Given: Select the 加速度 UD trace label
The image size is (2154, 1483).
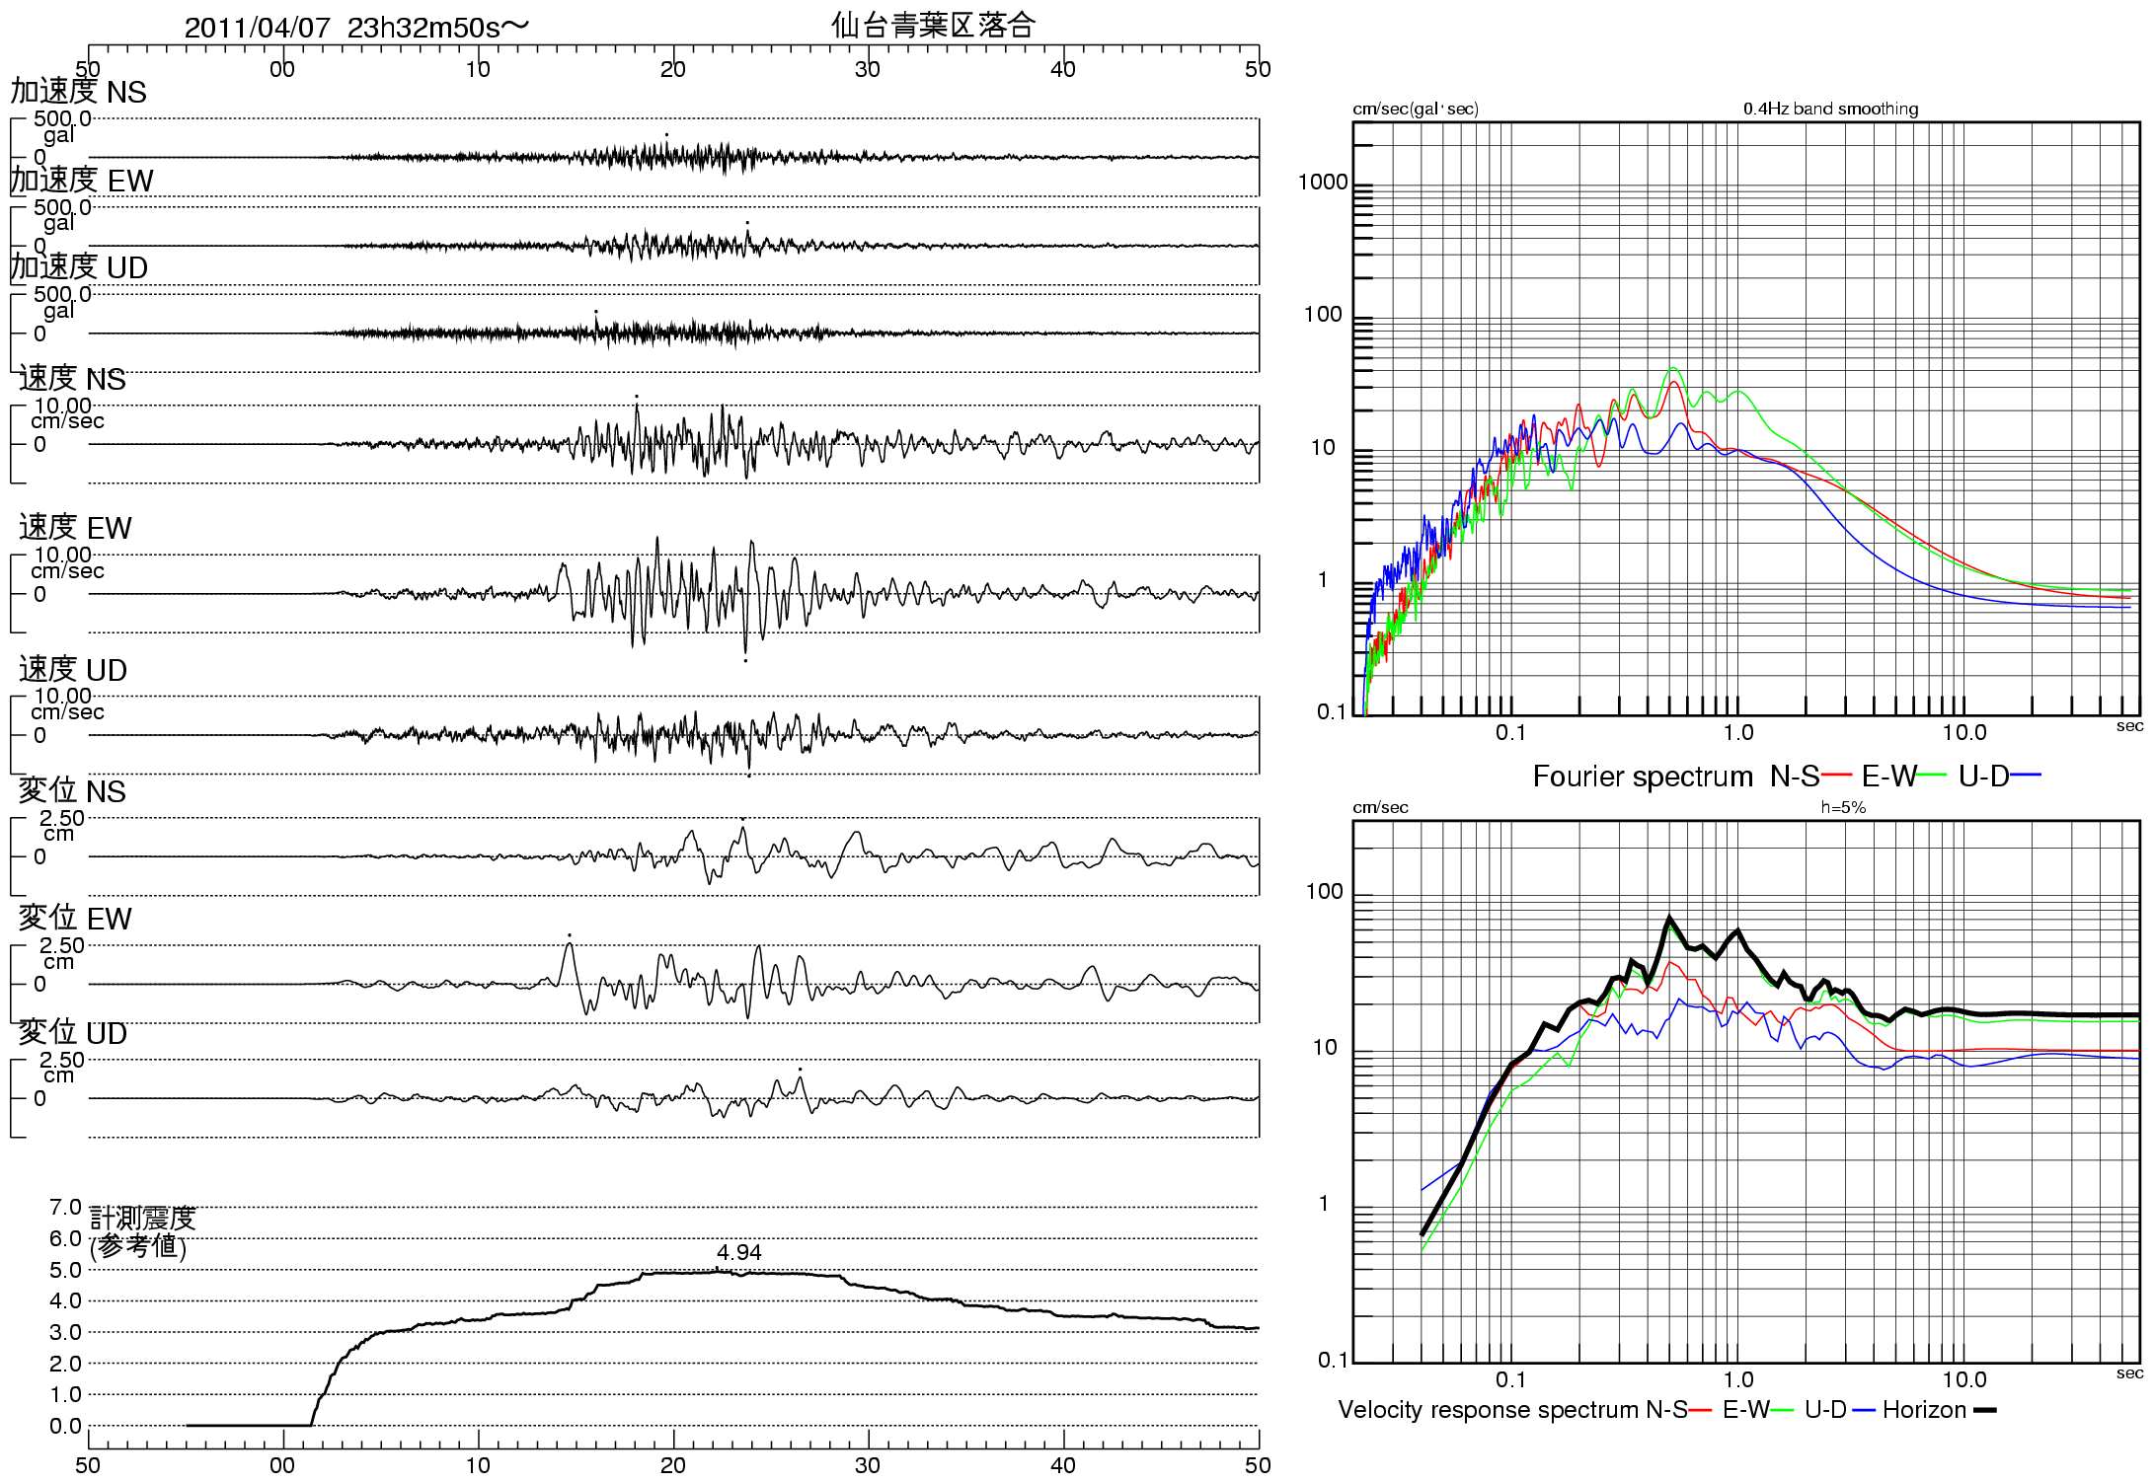Looking at the screenshot, I should 79,267.
